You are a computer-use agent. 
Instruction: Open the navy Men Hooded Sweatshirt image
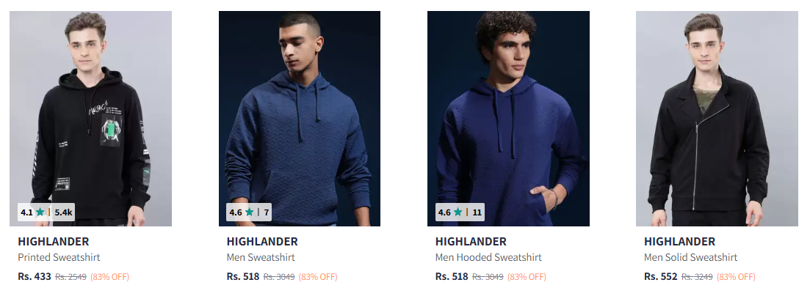click(508, 119)
